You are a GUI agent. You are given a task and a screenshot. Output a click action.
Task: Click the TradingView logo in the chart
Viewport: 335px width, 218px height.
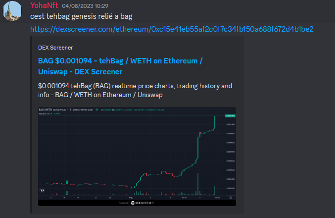pyautogui.click(x=42, y=190)
